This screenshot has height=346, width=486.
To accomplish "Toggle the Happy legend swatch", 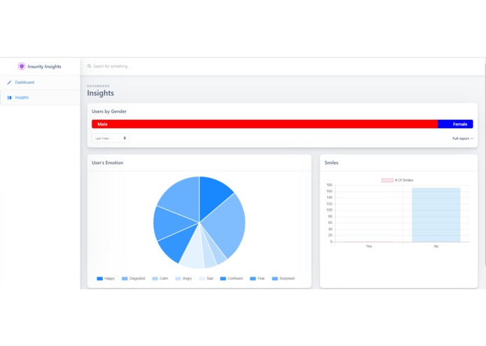I will (x=100, y=279).
